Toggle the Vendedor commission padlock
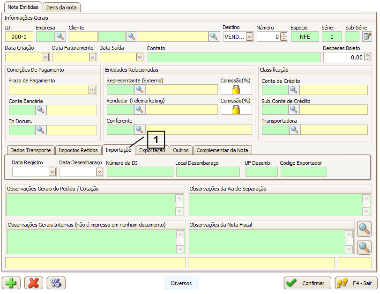Image resolution: width=380 pixels, height=294 pixels. coord(236,110)
